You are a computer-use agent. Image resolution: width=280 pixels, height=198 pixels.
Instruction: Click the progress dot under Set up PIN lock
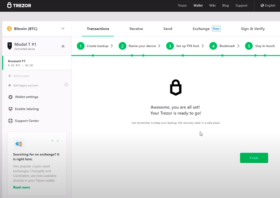point(183,56)
